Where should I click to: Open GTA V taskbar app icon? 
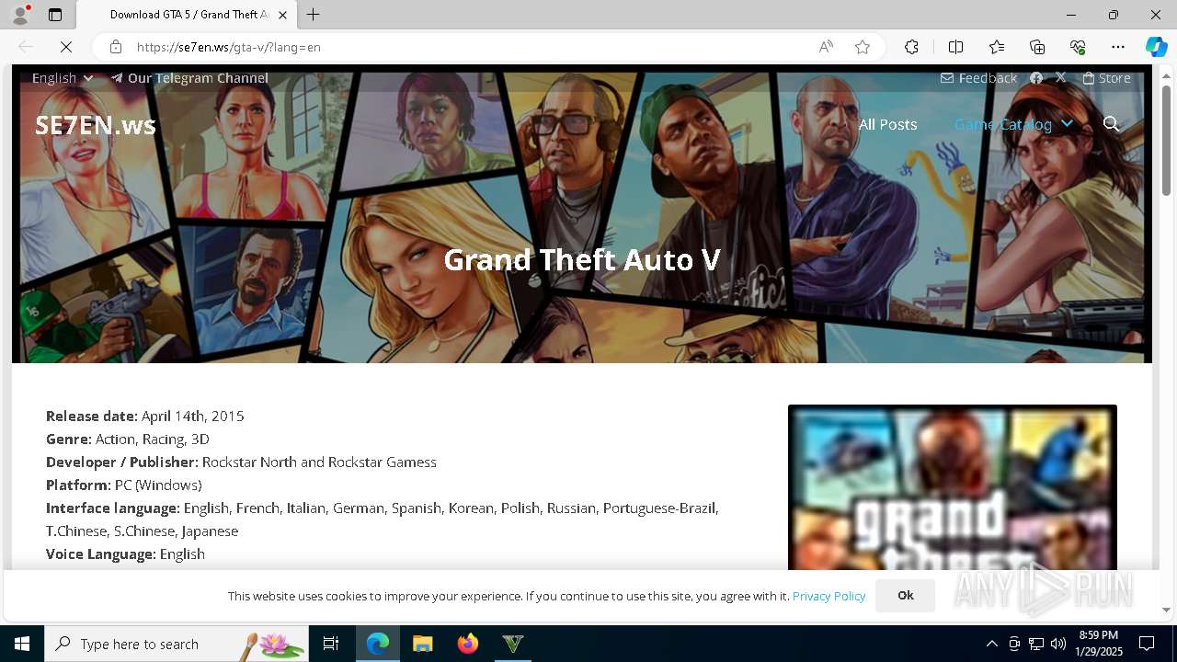tap(513, 644)
